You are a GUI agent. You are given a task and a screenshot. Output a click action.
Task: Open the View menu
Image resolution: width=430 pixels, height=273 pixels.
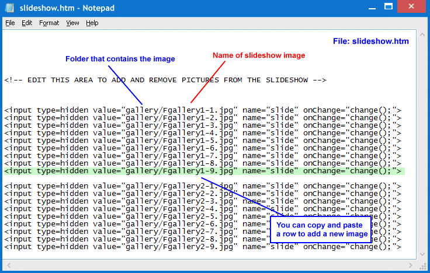(x=72, y=23)
